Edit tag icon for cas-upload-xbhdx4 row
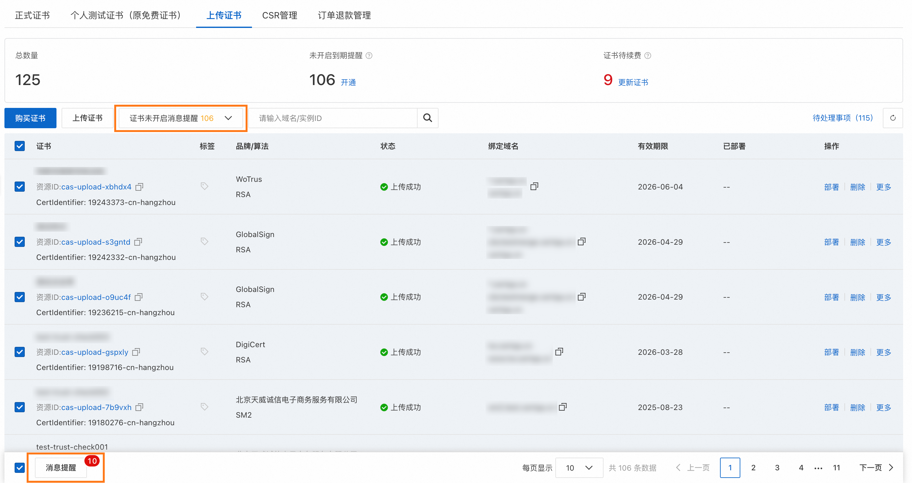 [204, 186]
